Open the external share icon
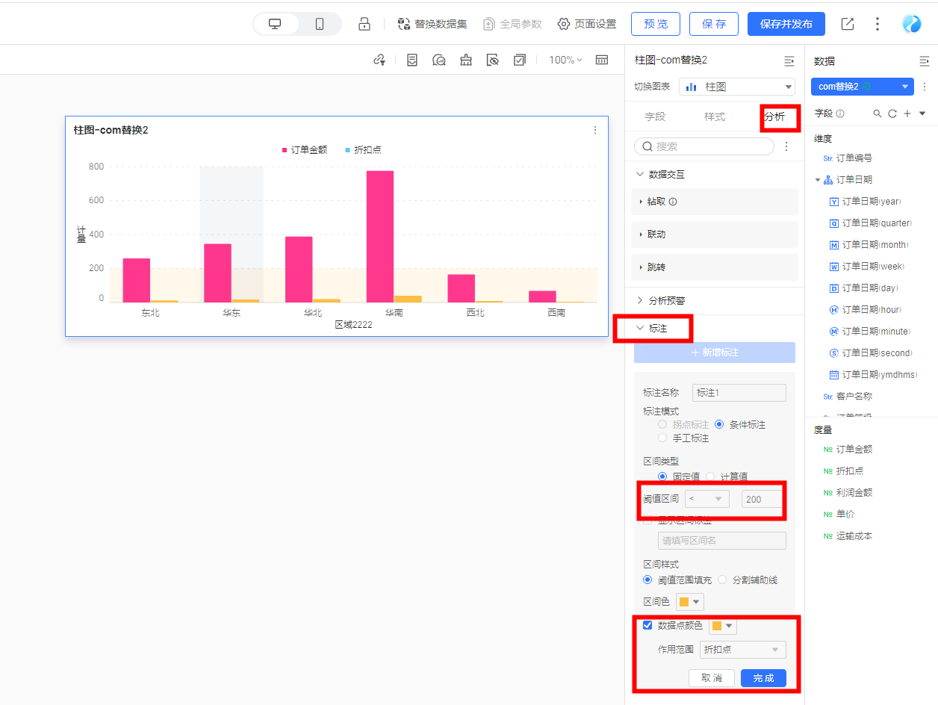938x705 pixels. pos(848,24)
